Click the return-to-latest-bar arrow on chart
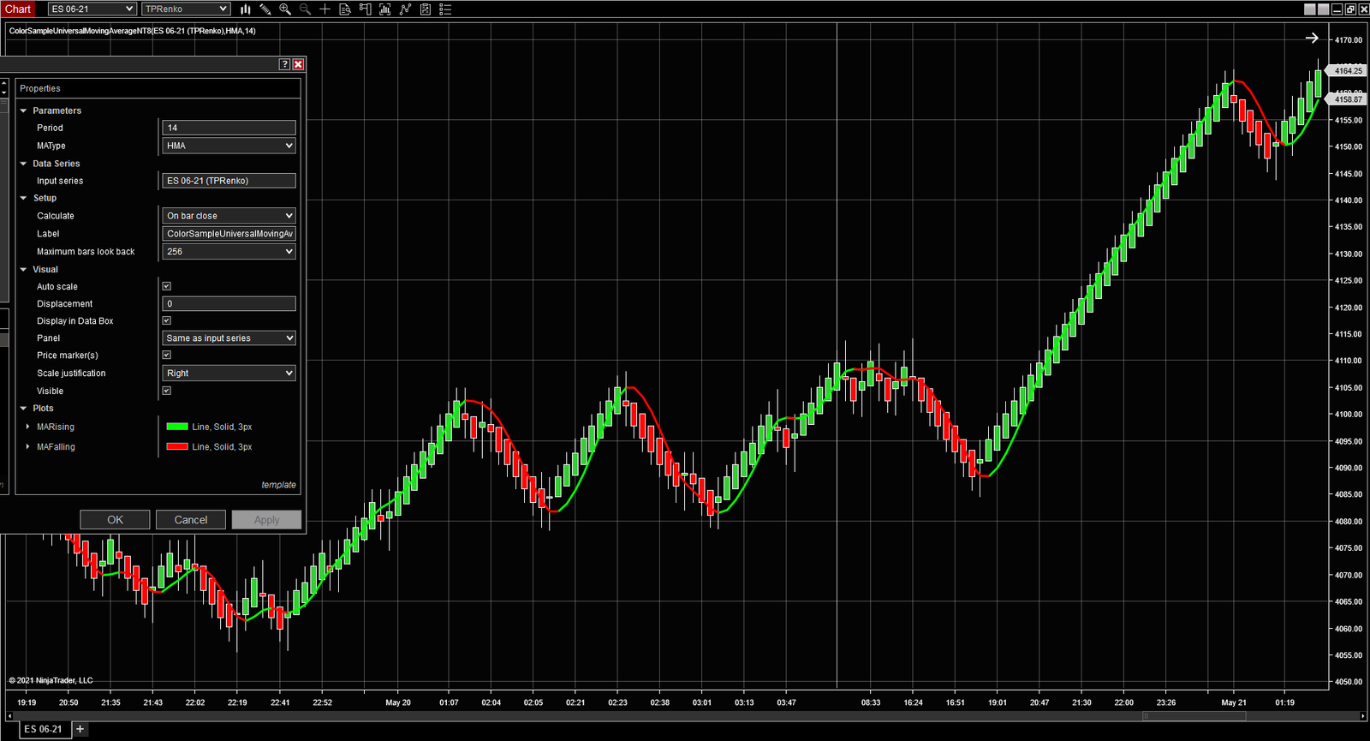 pyautogui.click(x=1311, y=38)
